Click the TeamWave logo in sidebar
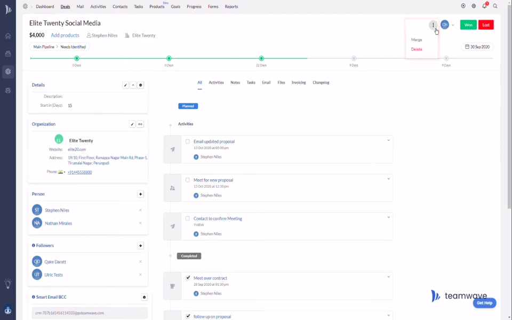Viewport: 512px width, 320px height. point(8,10)
